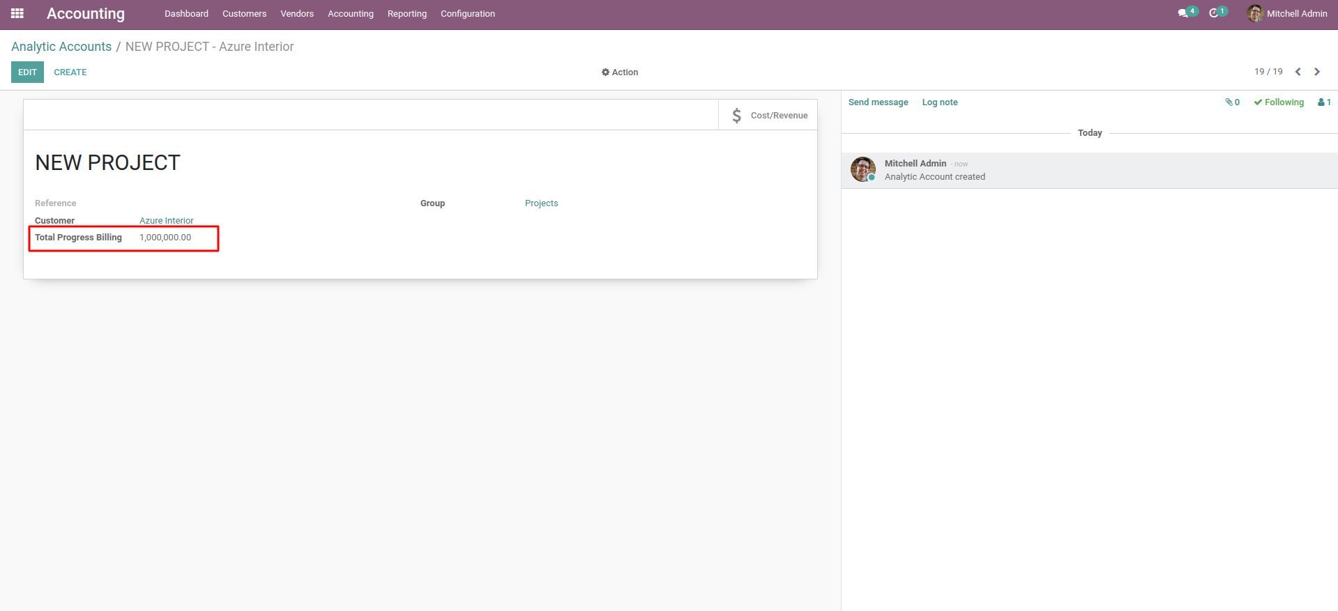Image resolution: width=1338 pixels, height=611 pixels.
Task: Click the Group field label
Action: (432, 203)
